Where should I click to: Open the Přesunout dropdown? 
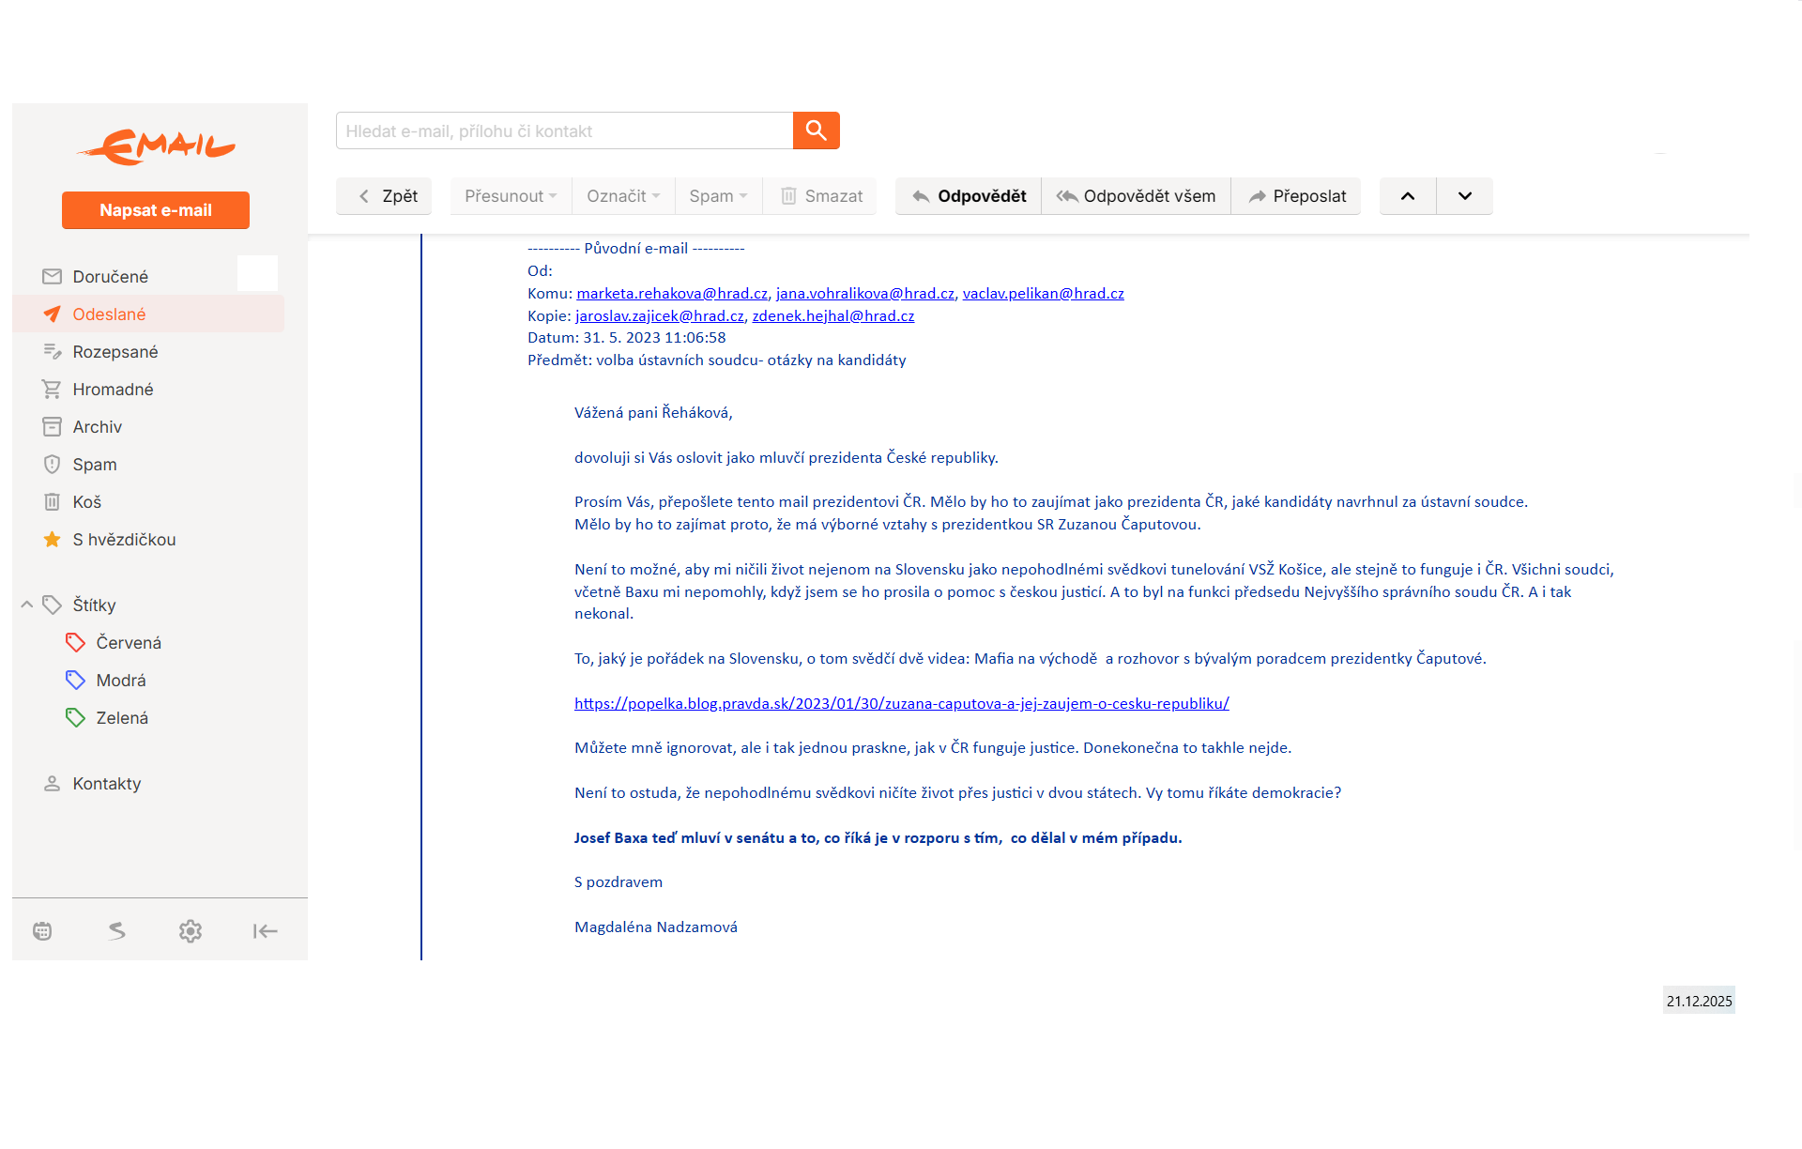coord(511,196)
